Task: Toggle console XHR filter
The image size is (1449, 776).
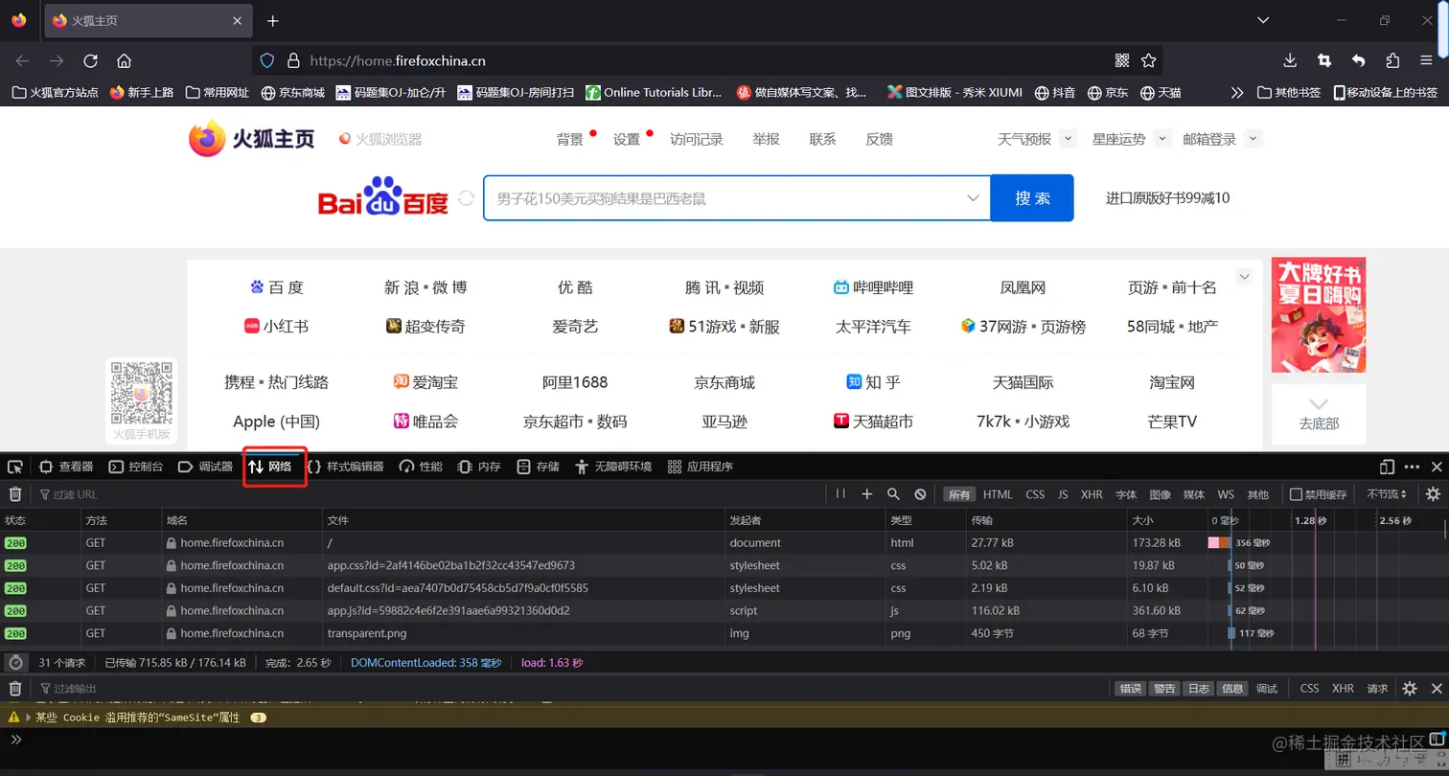Action: [1343, 689]
